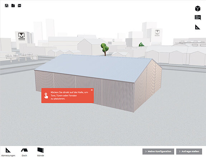Click the small green tree on the right
The image size is (206, 157).
click(x=142, y=45)
